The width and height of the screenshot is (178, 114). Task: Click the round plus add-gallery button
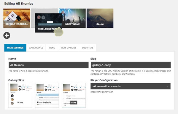tap(7, 35)
